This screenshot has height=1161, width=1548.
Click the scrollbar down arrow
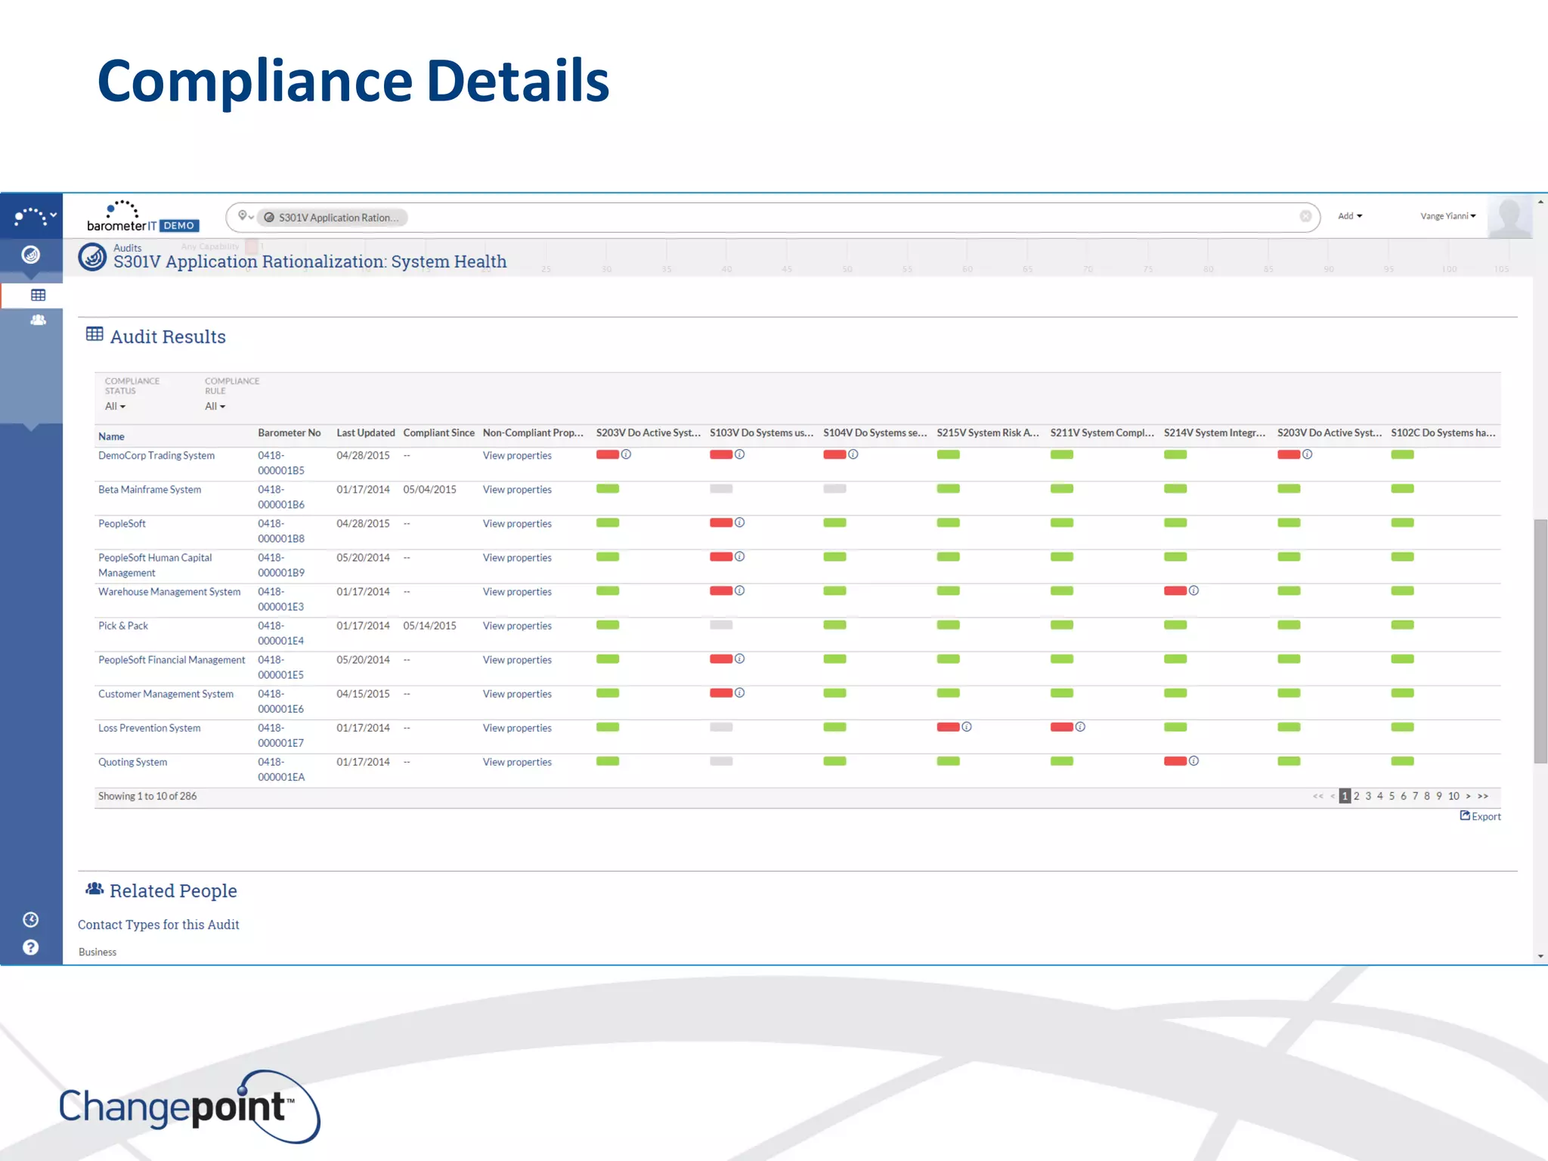point(1540,956)
